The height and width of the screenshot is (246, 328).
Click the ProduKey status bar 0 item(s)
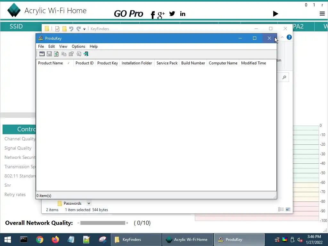[x=44, y=196]
